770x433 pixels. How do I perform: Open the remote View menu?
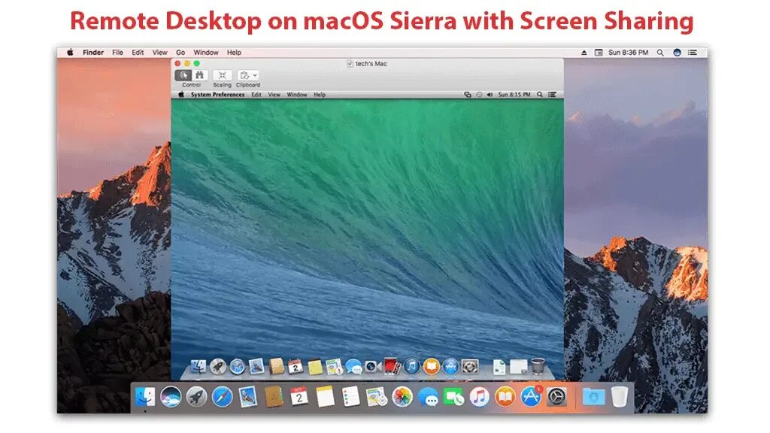click(x=274, y=94)
